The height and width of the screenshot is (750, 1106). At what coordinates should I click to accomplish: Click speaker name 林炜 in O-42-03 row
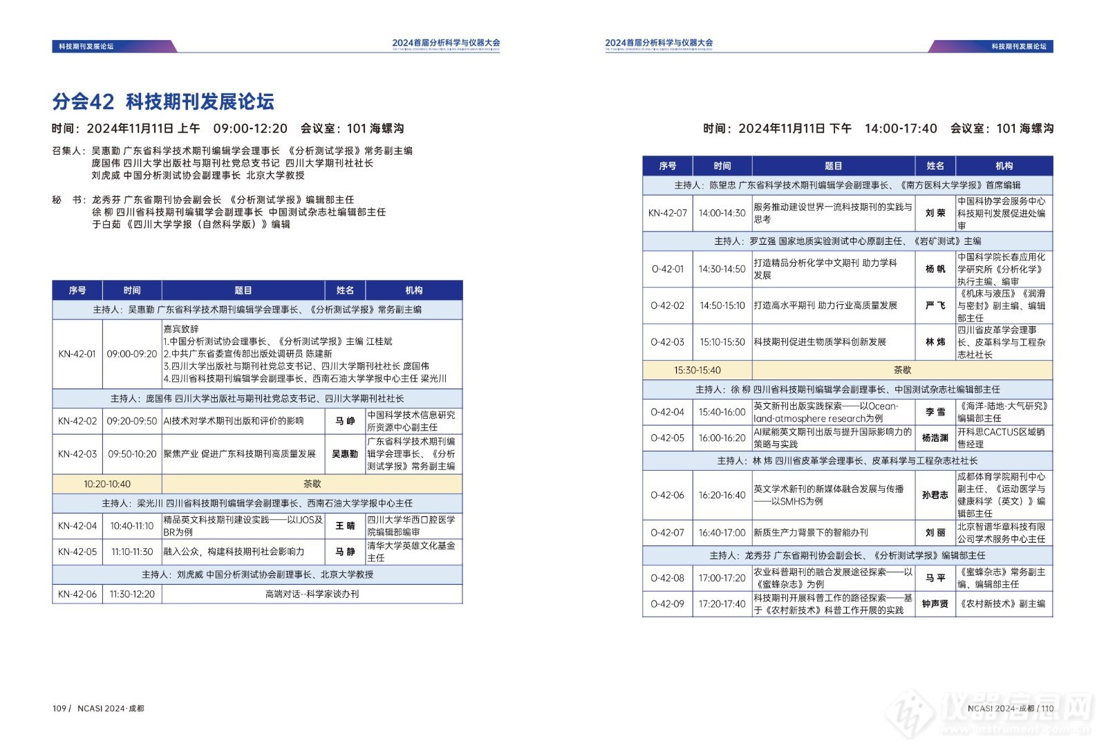pyautogui.click(x=935, y=342)
